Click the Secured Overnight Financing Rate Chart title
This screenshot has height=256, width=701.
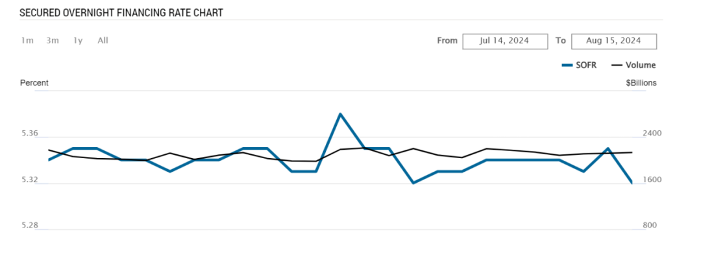click(121, 13)
